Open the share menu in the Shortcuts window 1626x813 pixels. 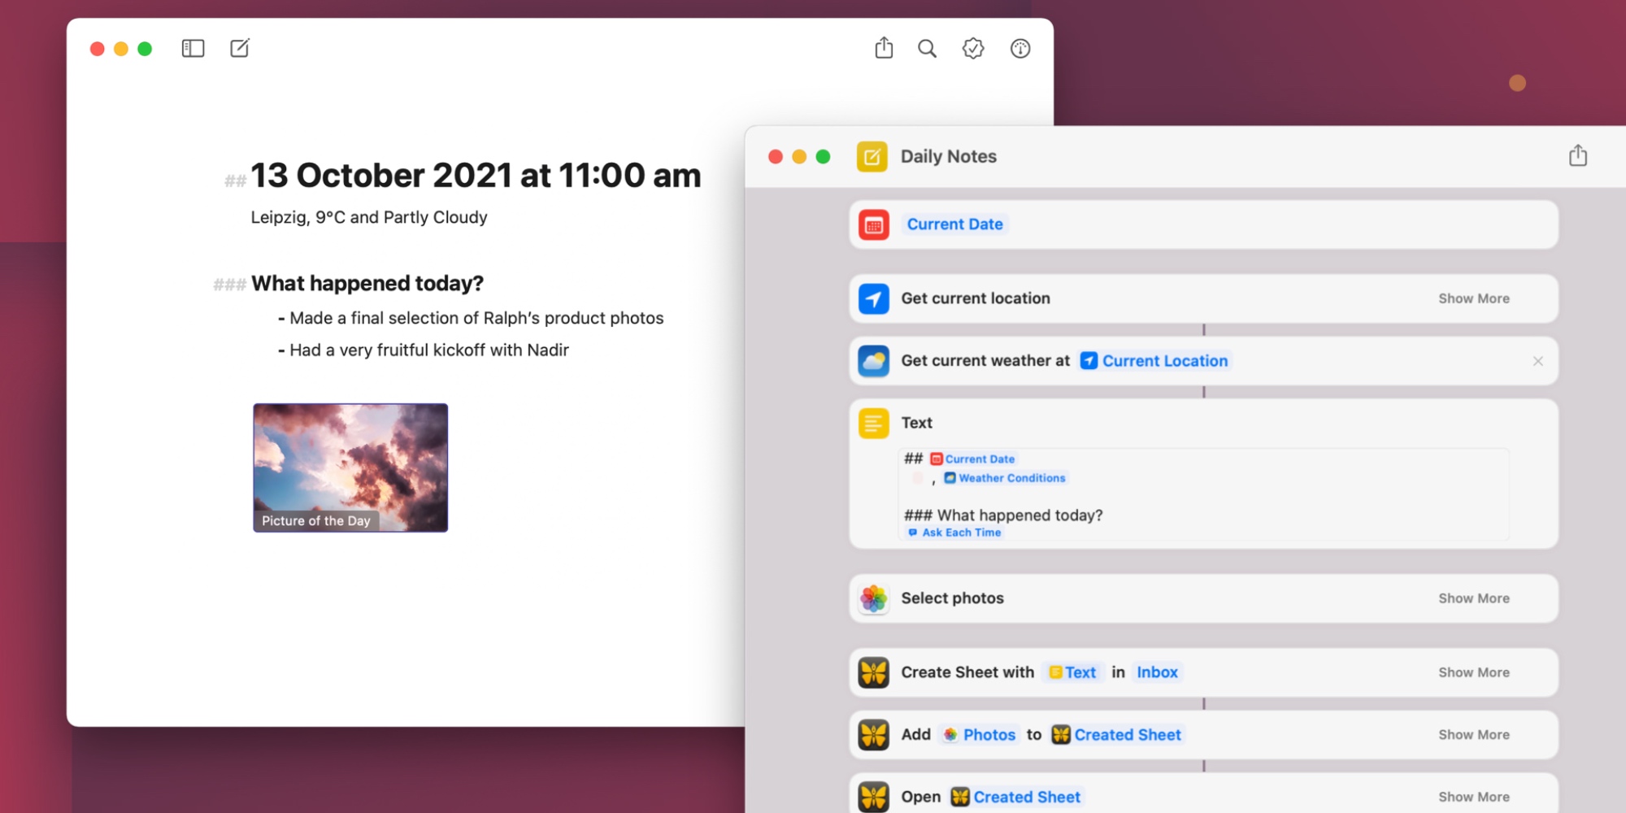(1578, 154)
